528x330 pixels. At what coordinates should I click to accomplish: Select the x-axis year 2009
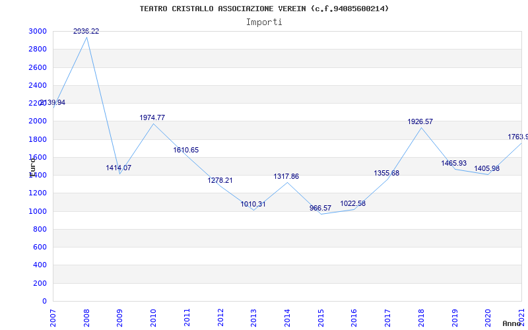120,317
